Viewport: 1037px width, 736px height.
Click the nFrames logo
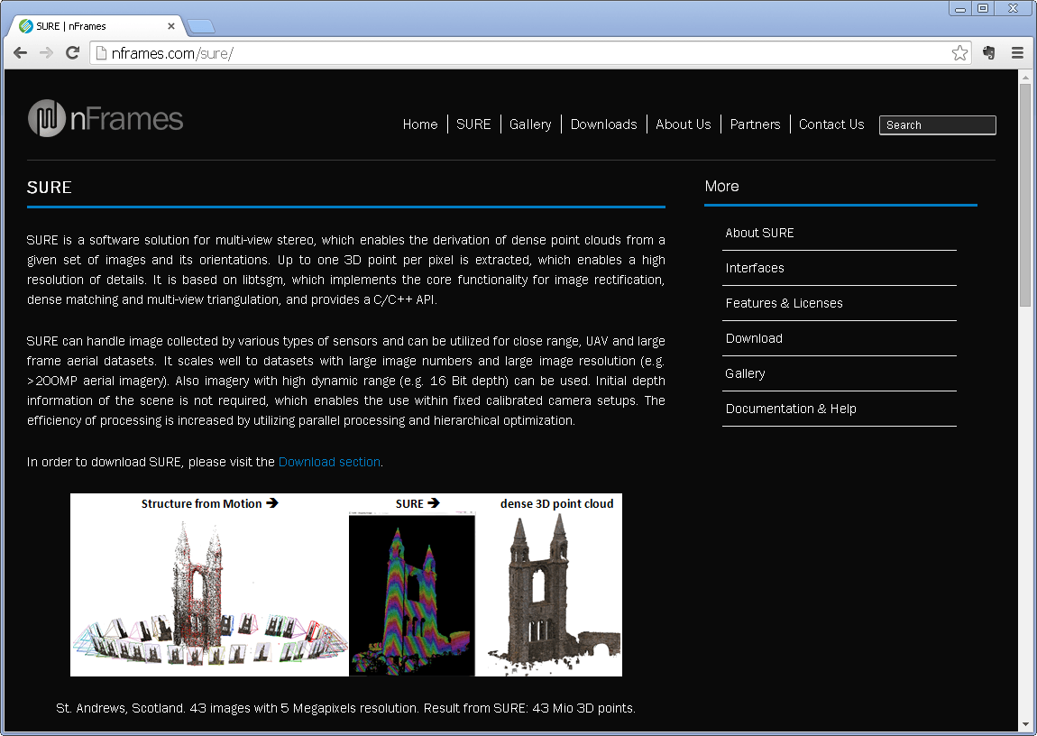tap(106, 118)
